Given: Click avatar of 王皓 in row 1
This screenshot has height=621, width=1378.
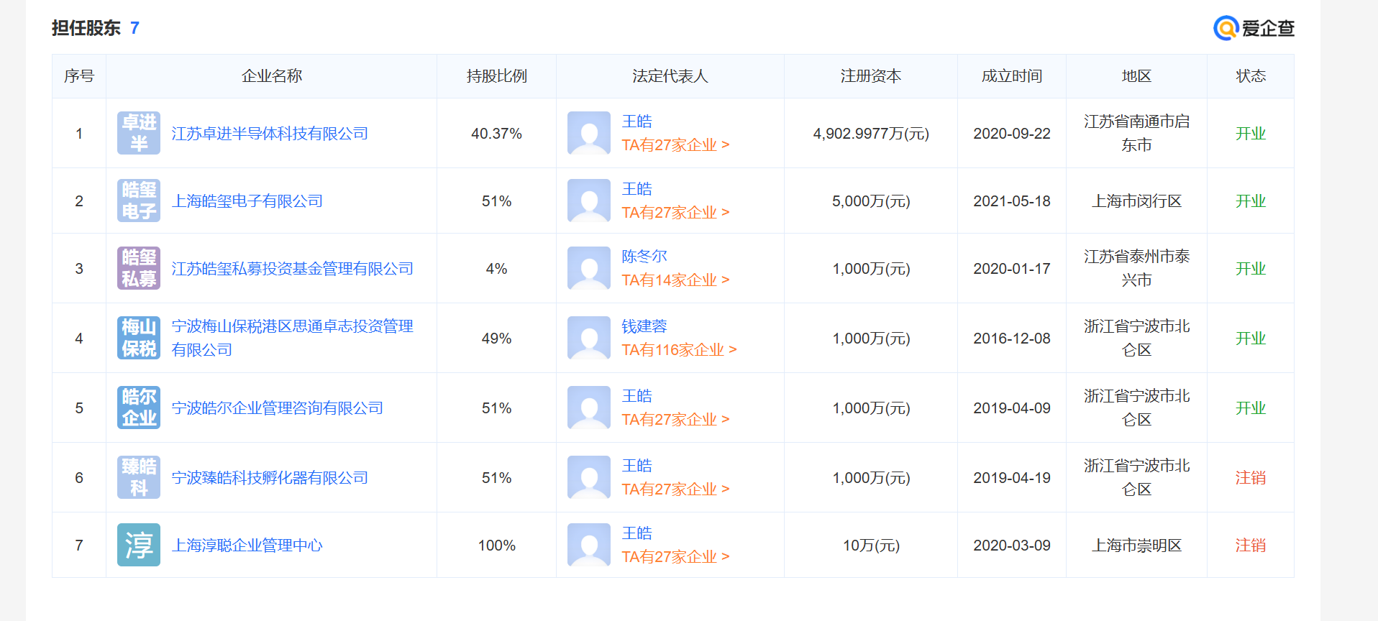Looking at the screenshot, I should (x=589, y=133).
